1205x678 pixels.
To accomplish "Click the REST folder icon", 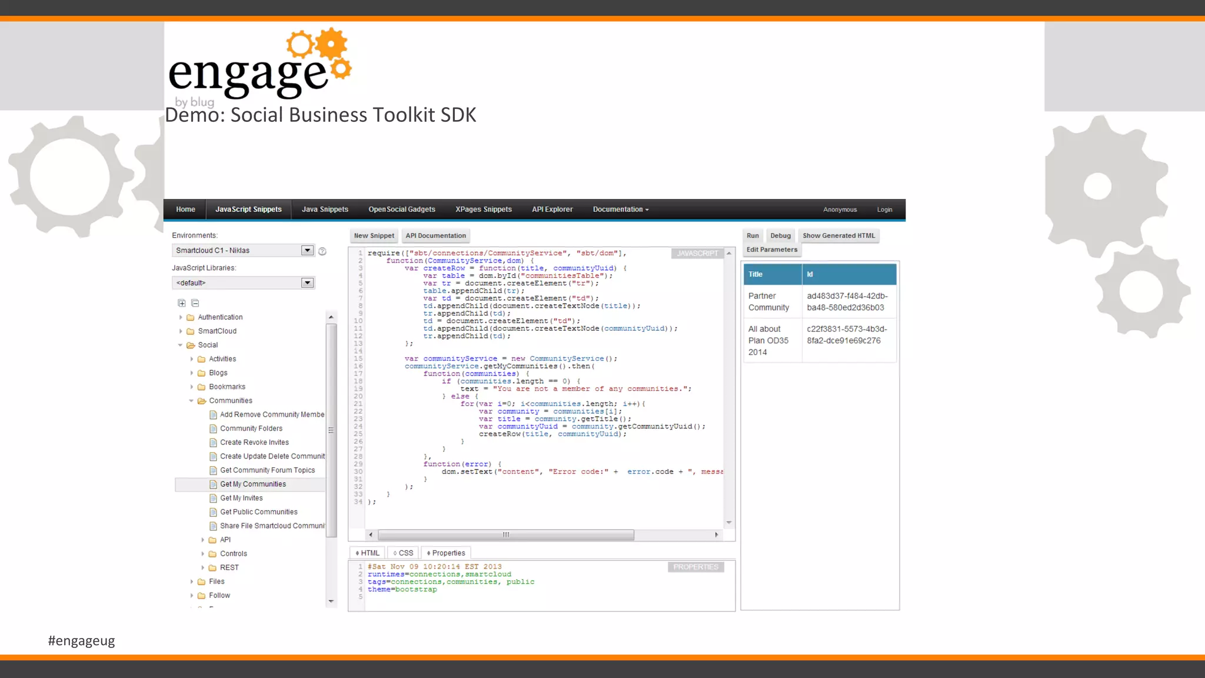I will coord(213,568).
